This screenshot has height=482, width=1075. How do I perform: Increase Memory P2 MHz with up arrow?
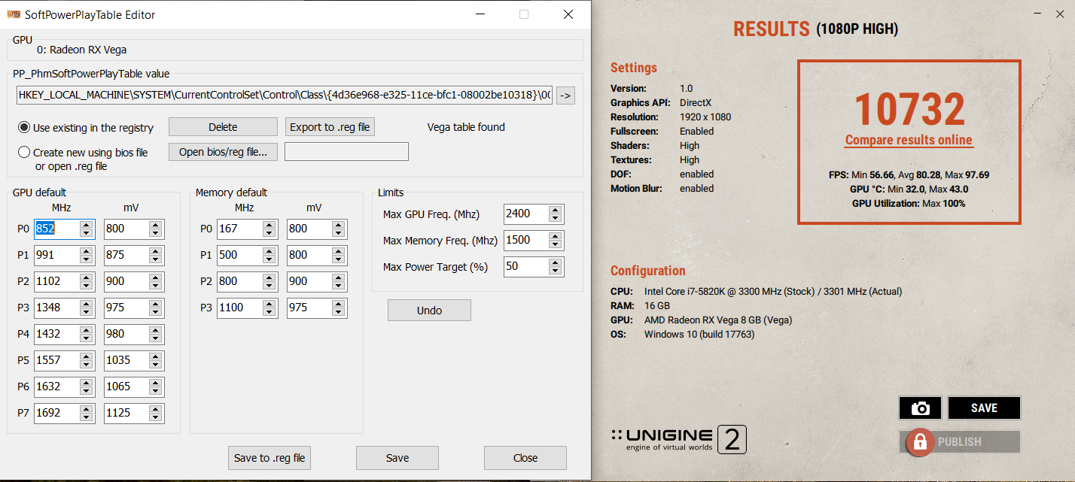pyautogui.click(x=270, y=277)
